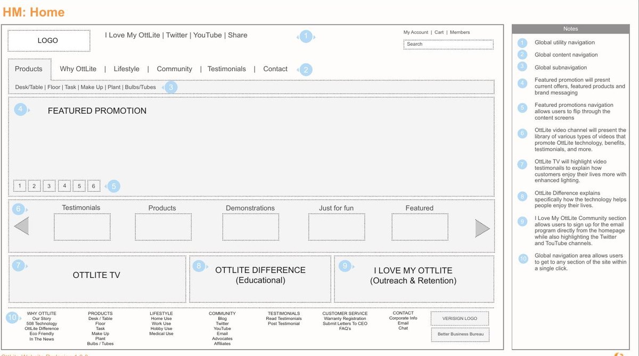Screen dimensions: 639x356
Task: Open the I LOVE MY OTTLITE outreach panel
Action: tap(414, 279)
